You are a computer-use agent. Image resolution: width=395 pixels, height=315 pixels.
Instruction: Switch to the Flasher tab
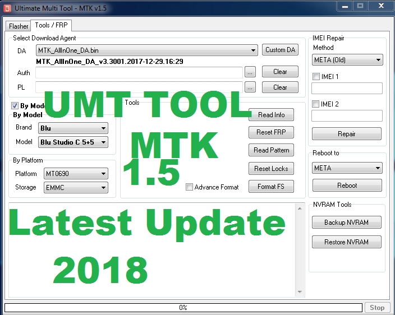[x=19, y=26]
